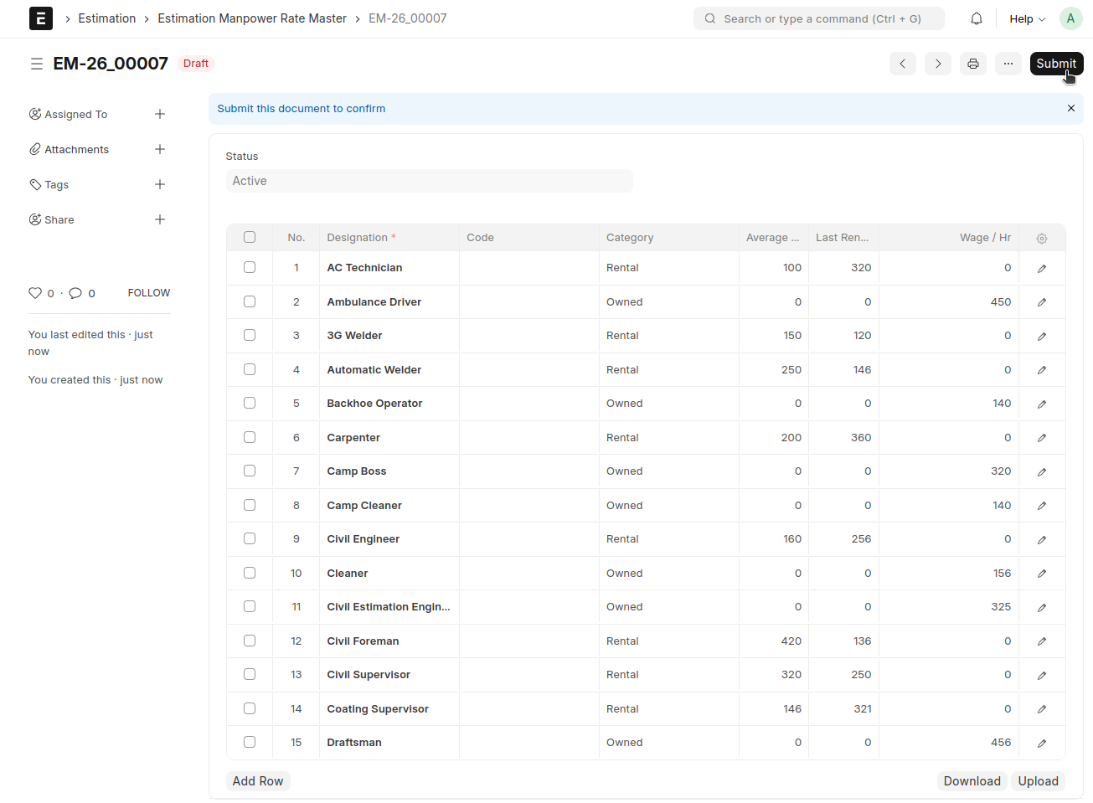Click the printer icon in the header
The width and height of the screenshot is (1093, 803).
(x=972, y=64)
